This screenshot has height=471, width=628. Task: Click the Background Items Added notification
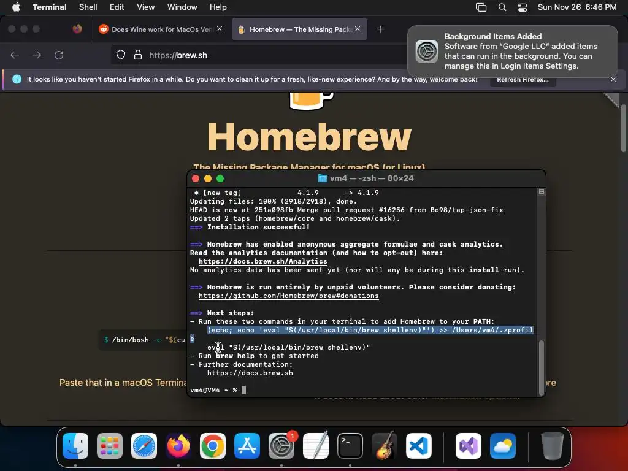pos(513,52)
